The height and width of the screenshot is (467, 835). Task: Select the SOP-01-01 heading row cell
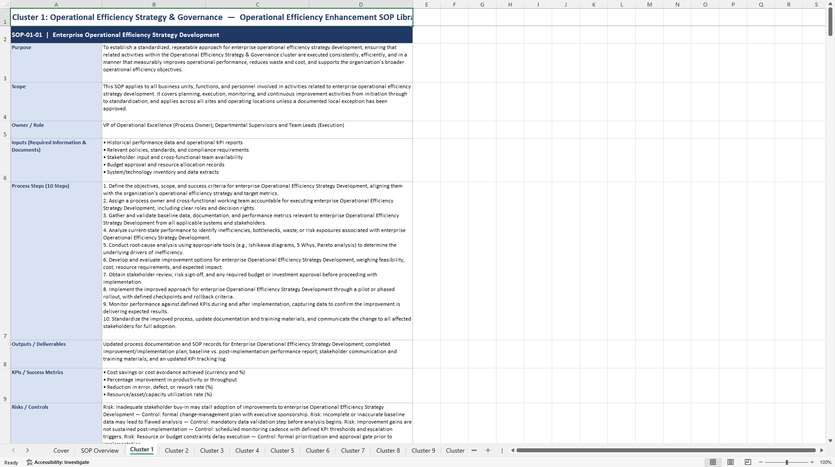tap(211, 35)
